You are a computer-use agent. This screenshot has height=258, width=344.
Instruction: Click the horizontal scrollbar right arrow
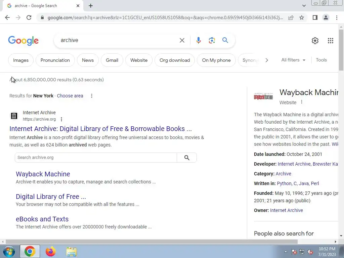pos(336,242)
